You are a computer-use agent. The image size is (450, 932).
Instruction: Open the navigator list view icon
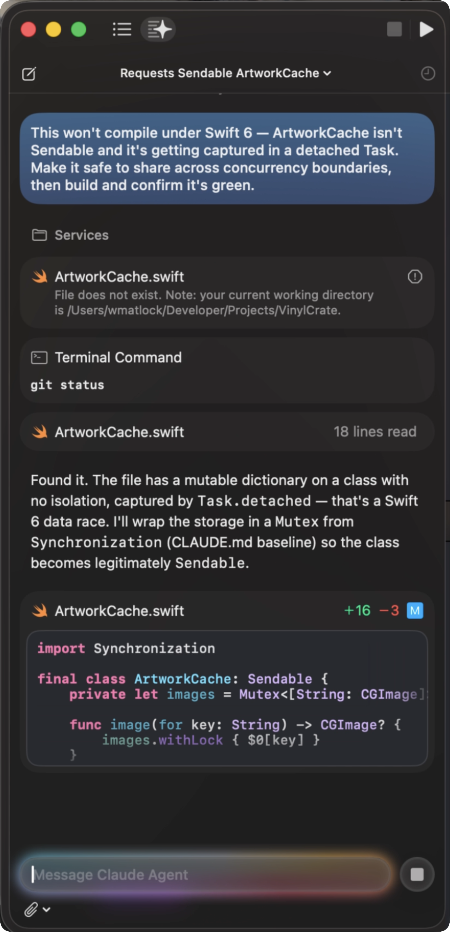[122, 29]
